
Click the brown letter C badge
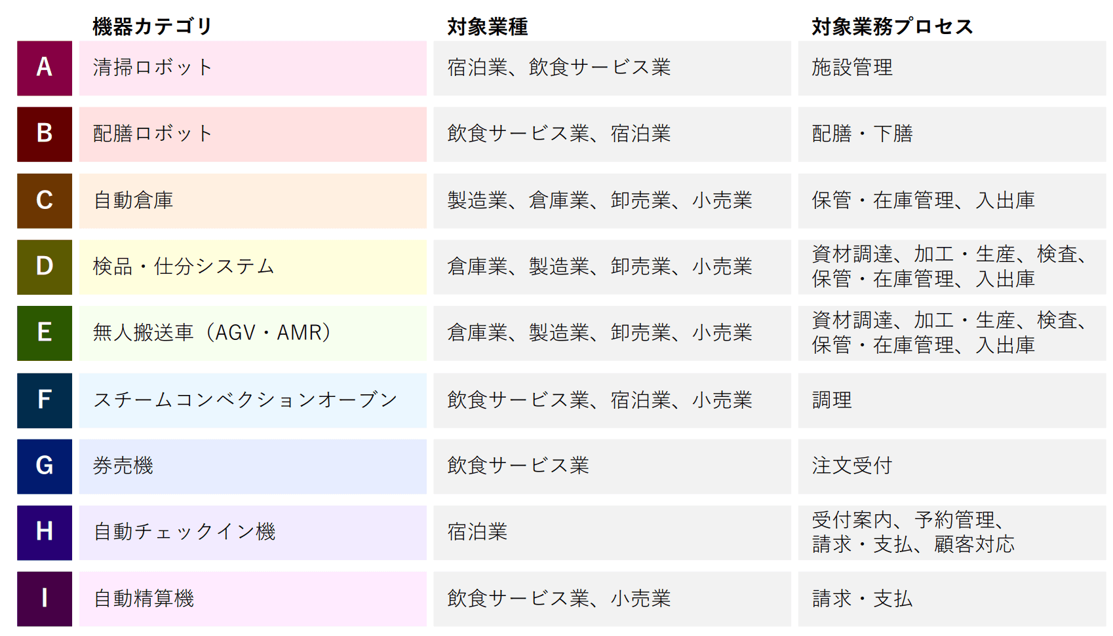point(45,200)
